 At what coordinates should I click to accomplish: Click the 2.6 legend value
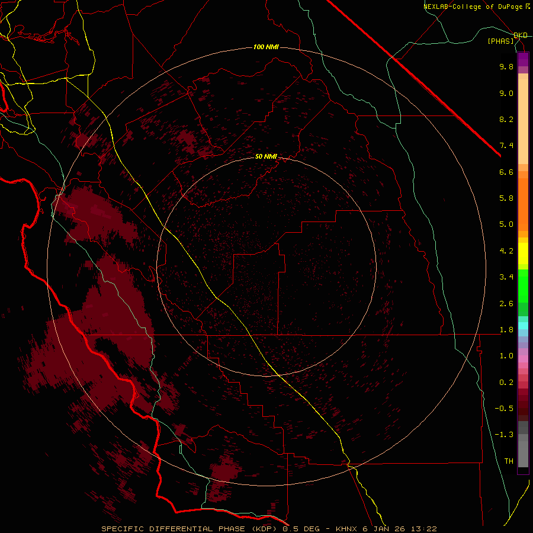(506, 304)
